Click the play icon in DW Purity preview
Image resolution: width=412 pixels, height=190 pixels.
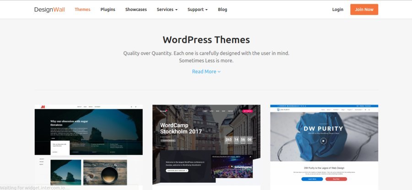click(x=324, y=141)
